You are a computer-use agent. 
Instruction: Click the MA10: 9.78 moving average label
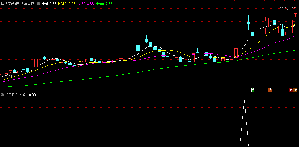pyautogui.click(x=67, y=4)
